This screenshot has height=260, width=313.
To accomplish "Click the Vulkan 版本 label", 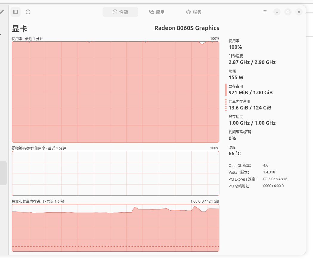I will coord(239,172).
